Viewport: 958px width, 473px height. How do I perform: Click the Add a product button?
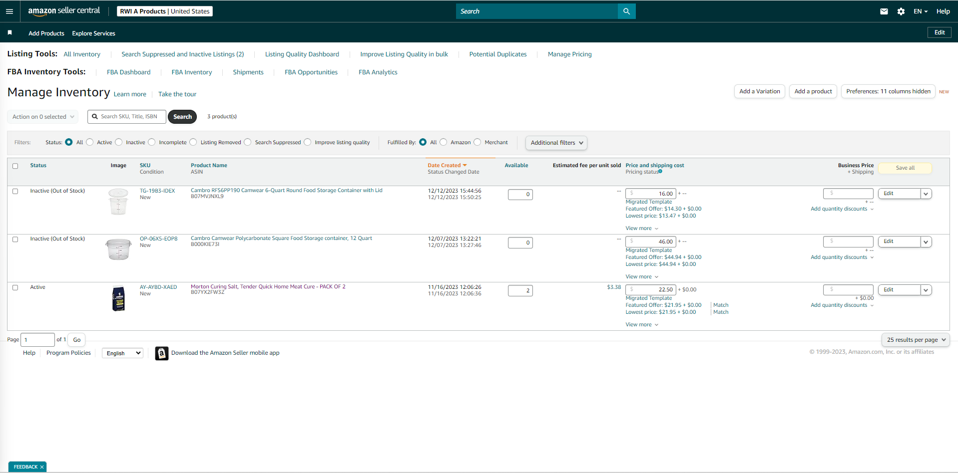coord(813,91)
